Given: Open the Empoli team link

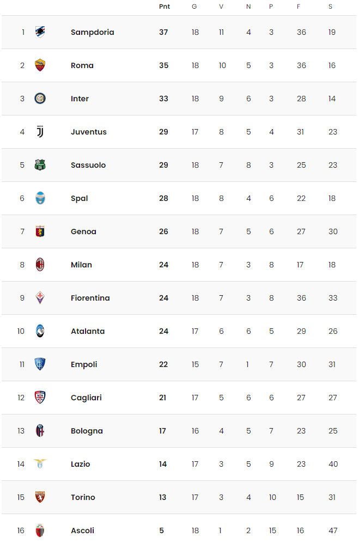Looking at the screenshot, I should tap(84, 365).
